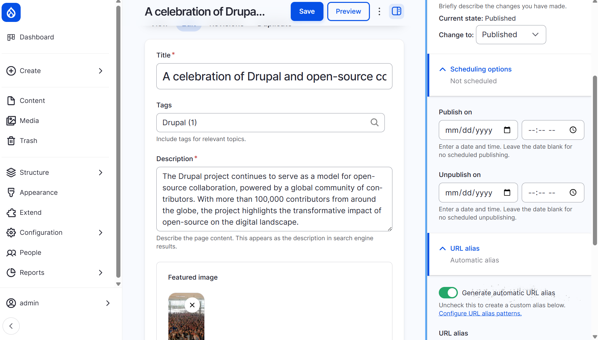The height and width of the screenshot is (340, 598).
Task: Click into the Tags autocomplete field
Action: click(270, 123)
